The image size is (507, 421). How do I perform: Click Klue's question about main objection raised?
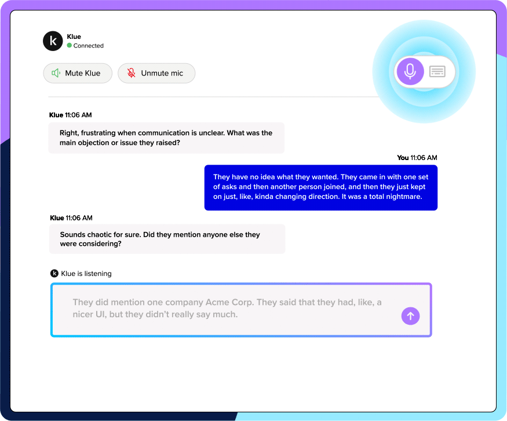coord(166,138)
